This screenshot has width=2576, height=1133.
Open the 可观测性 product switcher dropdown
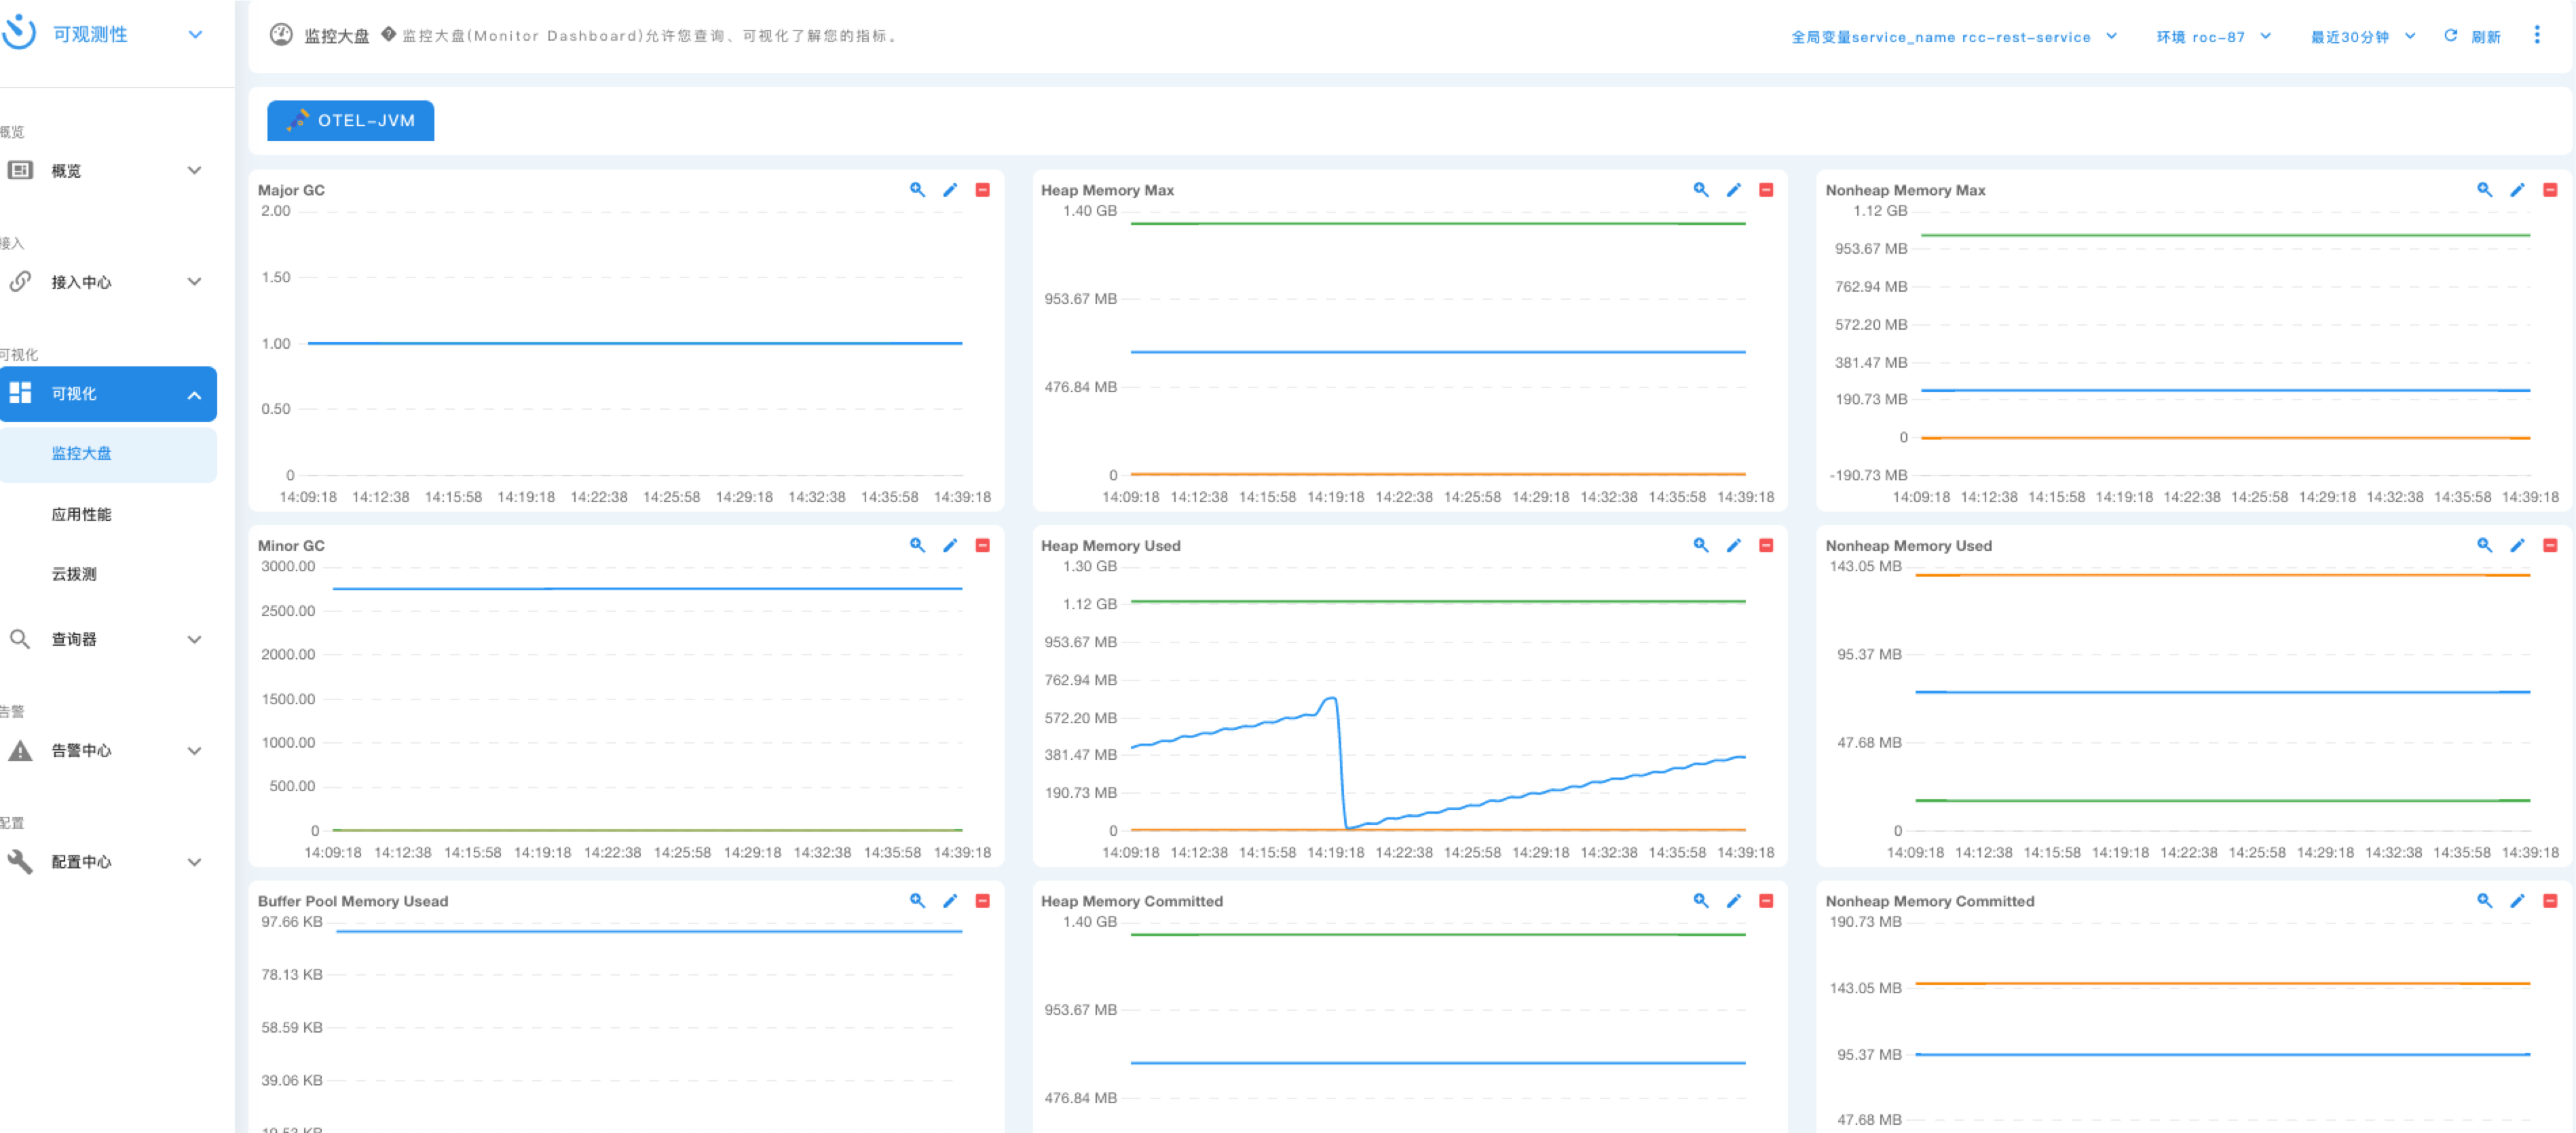[196, 35]
